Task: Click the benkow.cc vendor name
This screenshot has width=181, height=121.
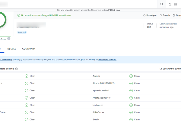Action: (x=98, y=105)
